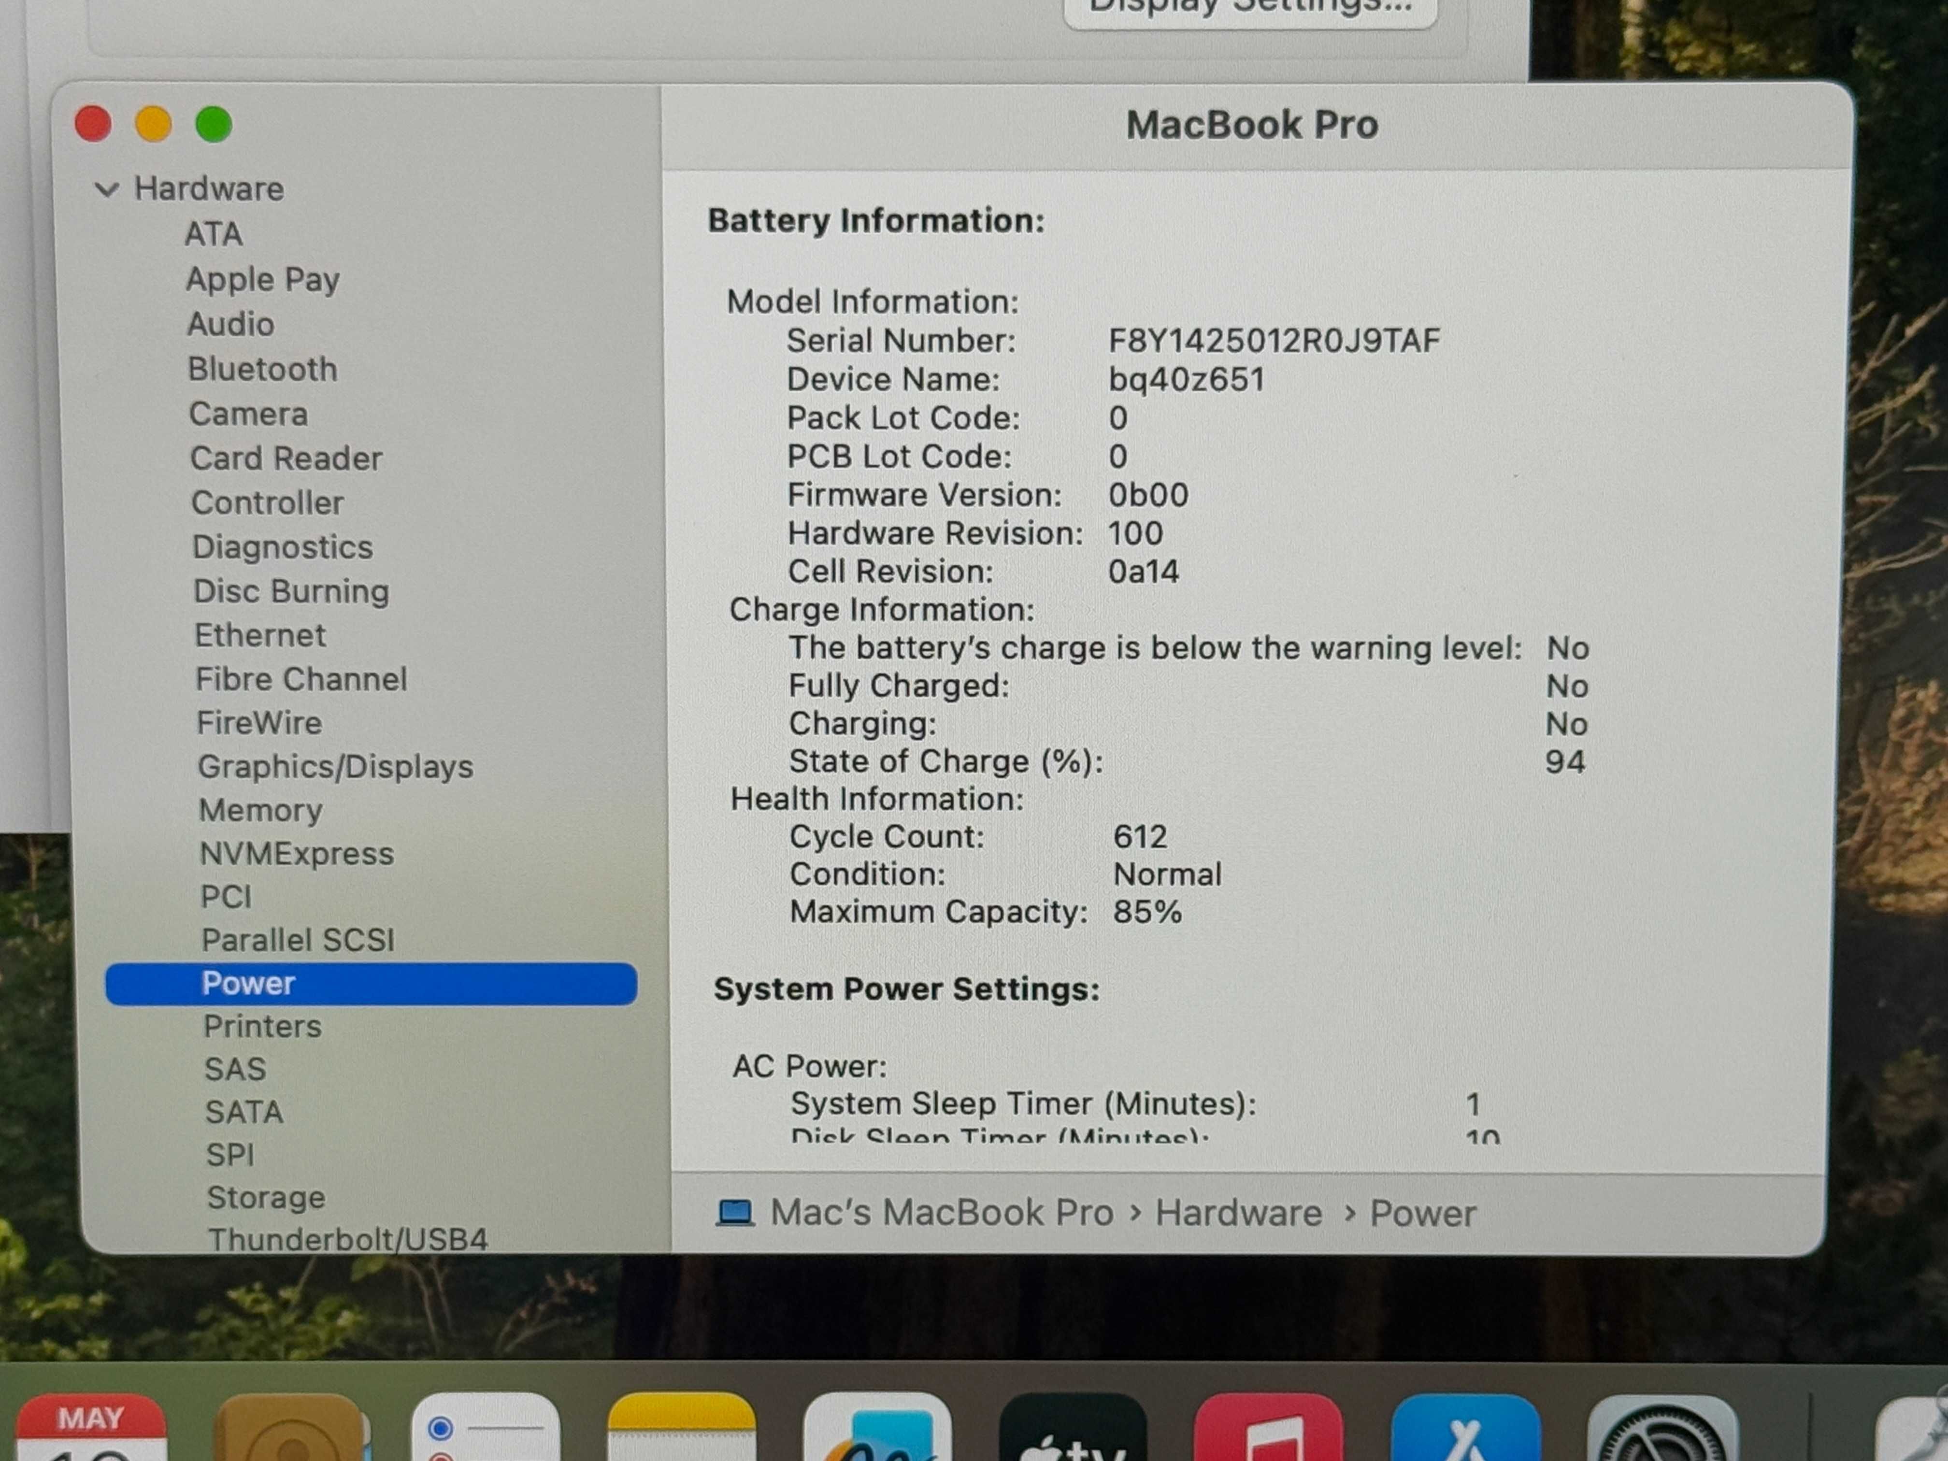
Task: Select the Storage sidebar item
Action: pos(266,1198)
